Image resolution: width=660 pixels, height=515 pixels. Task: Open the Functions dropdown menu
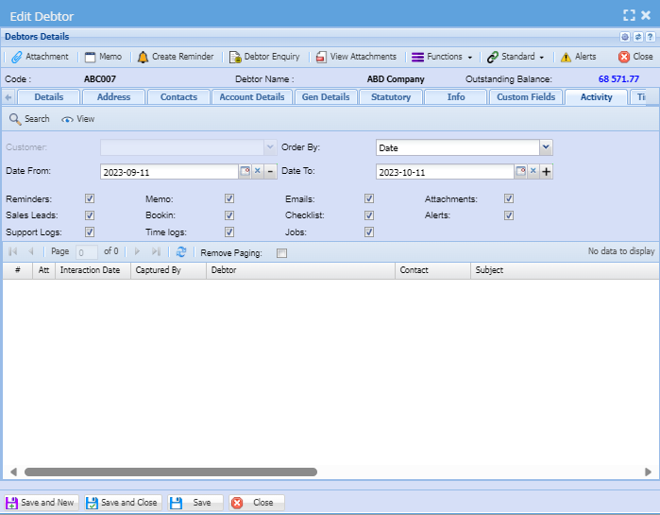pyautogui.click(x=442, y=57)
